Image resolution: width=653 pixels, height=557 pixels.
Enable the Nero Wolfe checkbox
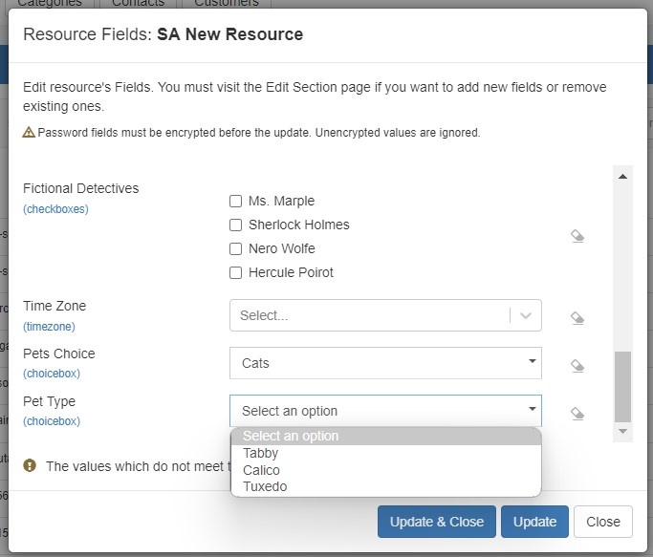(x=235, y=249)
